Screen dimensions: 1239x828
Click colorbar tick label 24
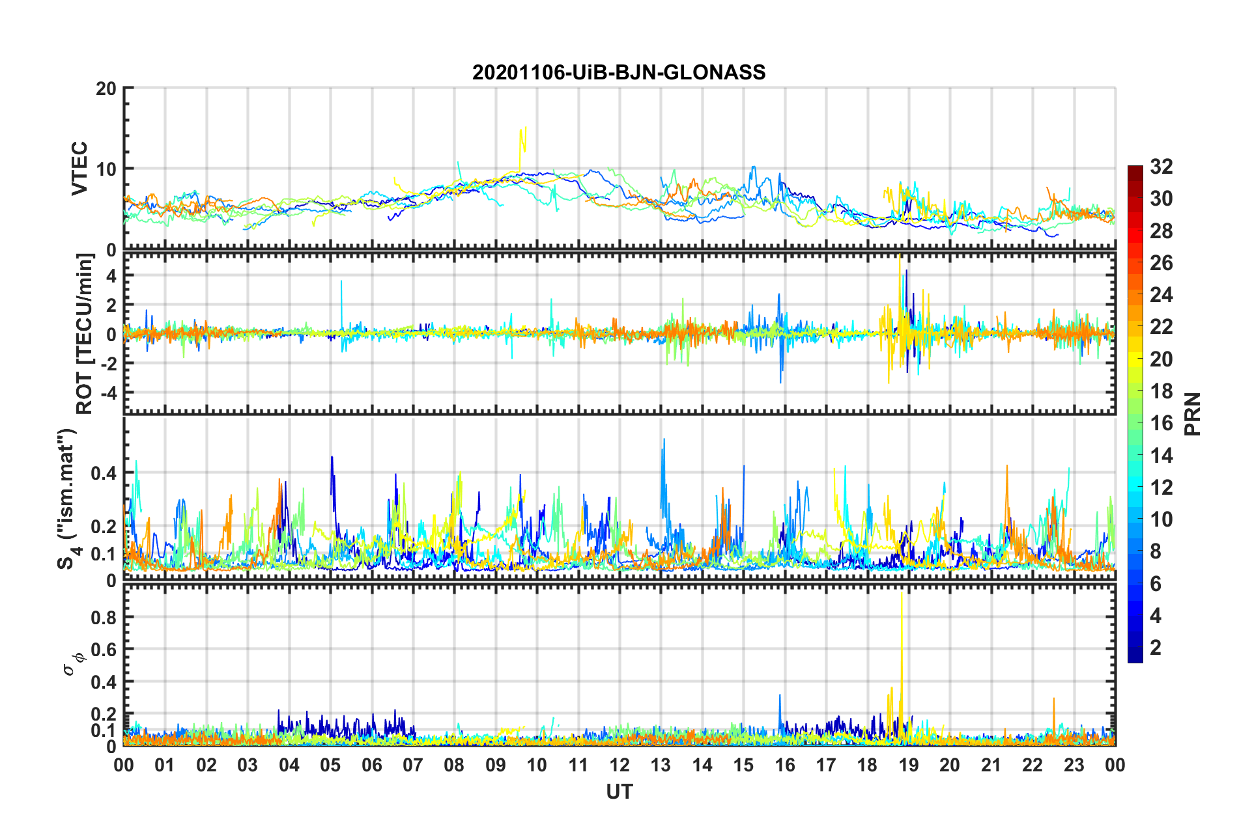[1161, 295]
